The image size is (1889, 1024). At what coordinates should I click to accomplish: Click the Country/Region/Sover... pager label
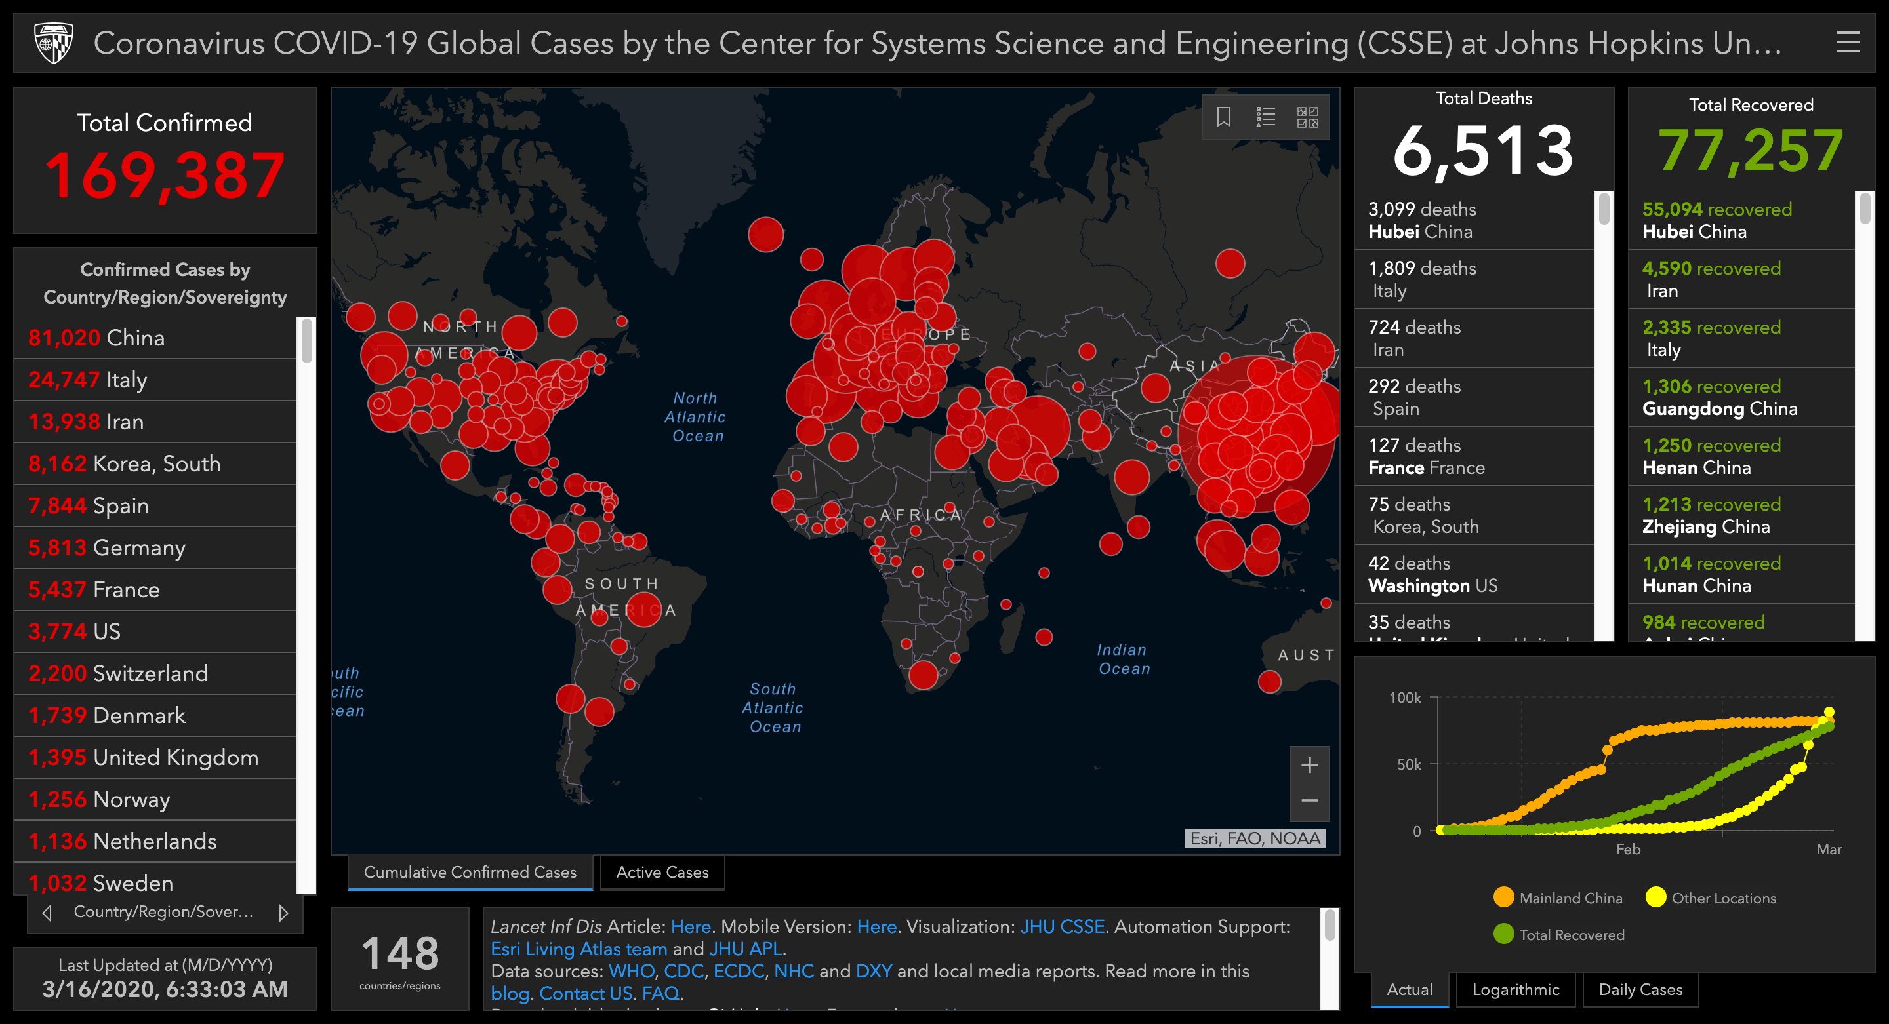[163, 912]
